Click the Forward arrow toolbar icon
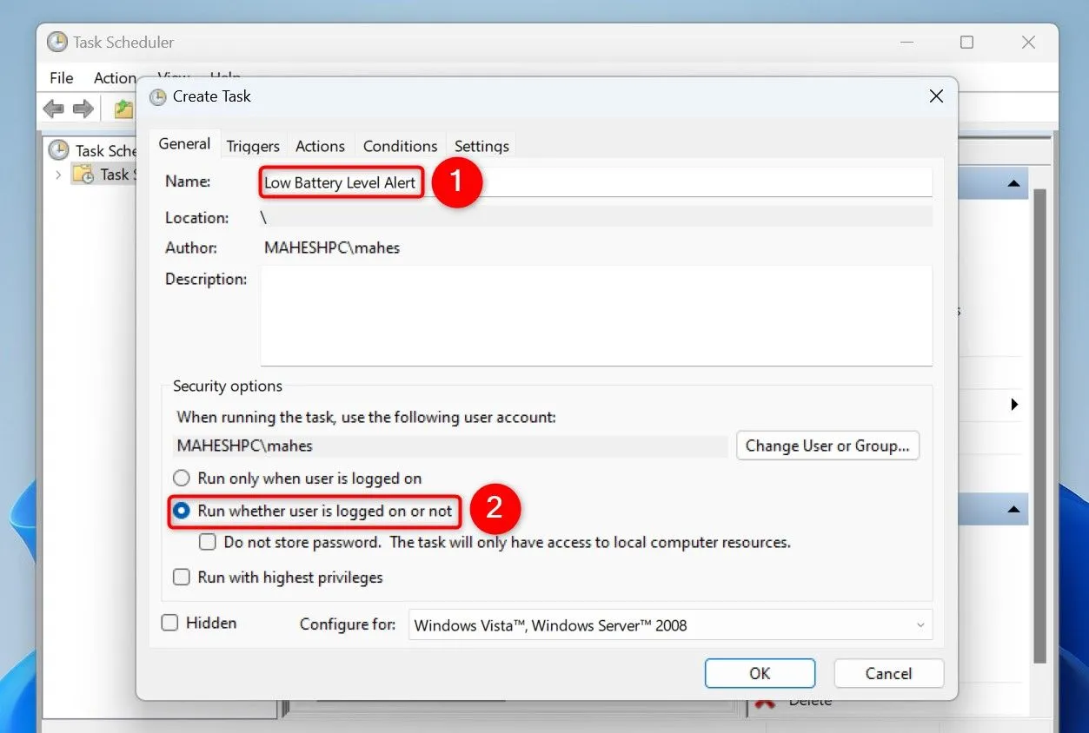 [x=83, y=109]
